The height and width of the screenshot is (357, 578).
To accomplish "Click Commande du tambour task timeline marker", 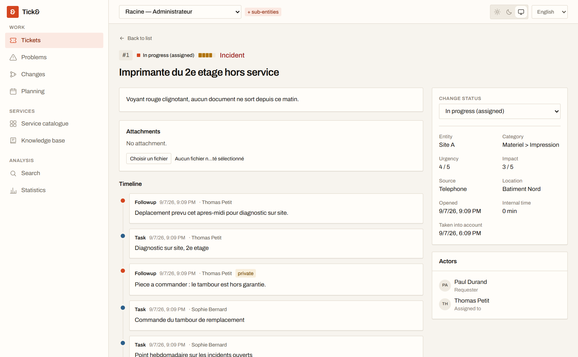I will tap(123, 308).
